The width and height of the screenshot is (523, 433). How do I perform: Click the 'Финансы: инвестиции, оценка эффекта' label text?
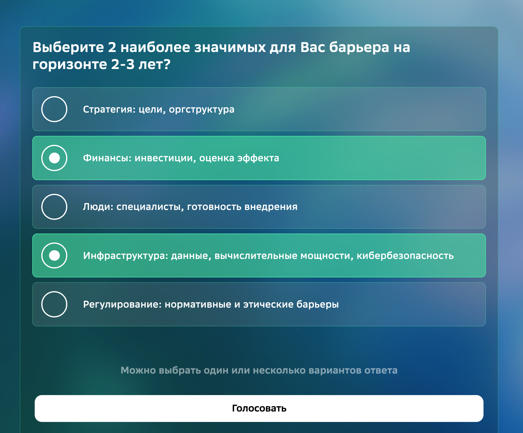click(181, 158)
